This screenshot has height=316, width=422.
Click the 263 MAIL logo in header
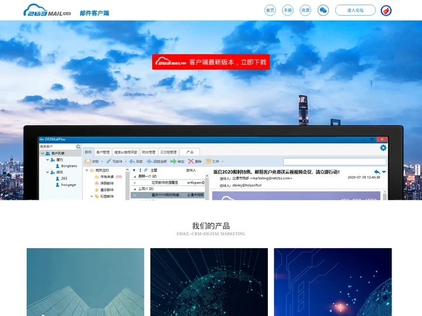(x=47, y=10)
